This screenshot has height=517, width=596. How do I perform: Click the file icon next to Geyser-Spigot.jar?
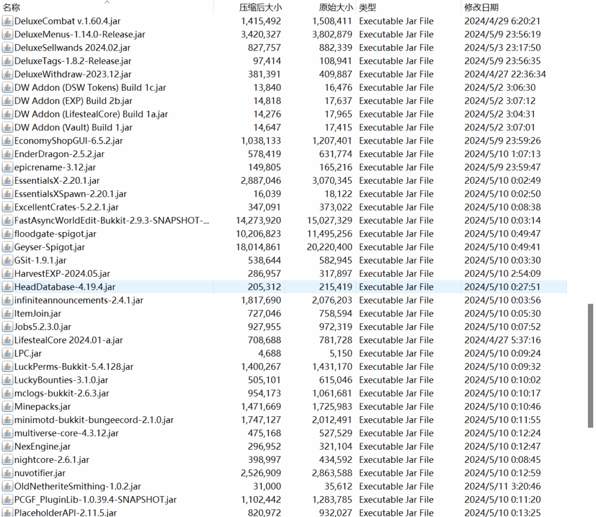(7, 247)
